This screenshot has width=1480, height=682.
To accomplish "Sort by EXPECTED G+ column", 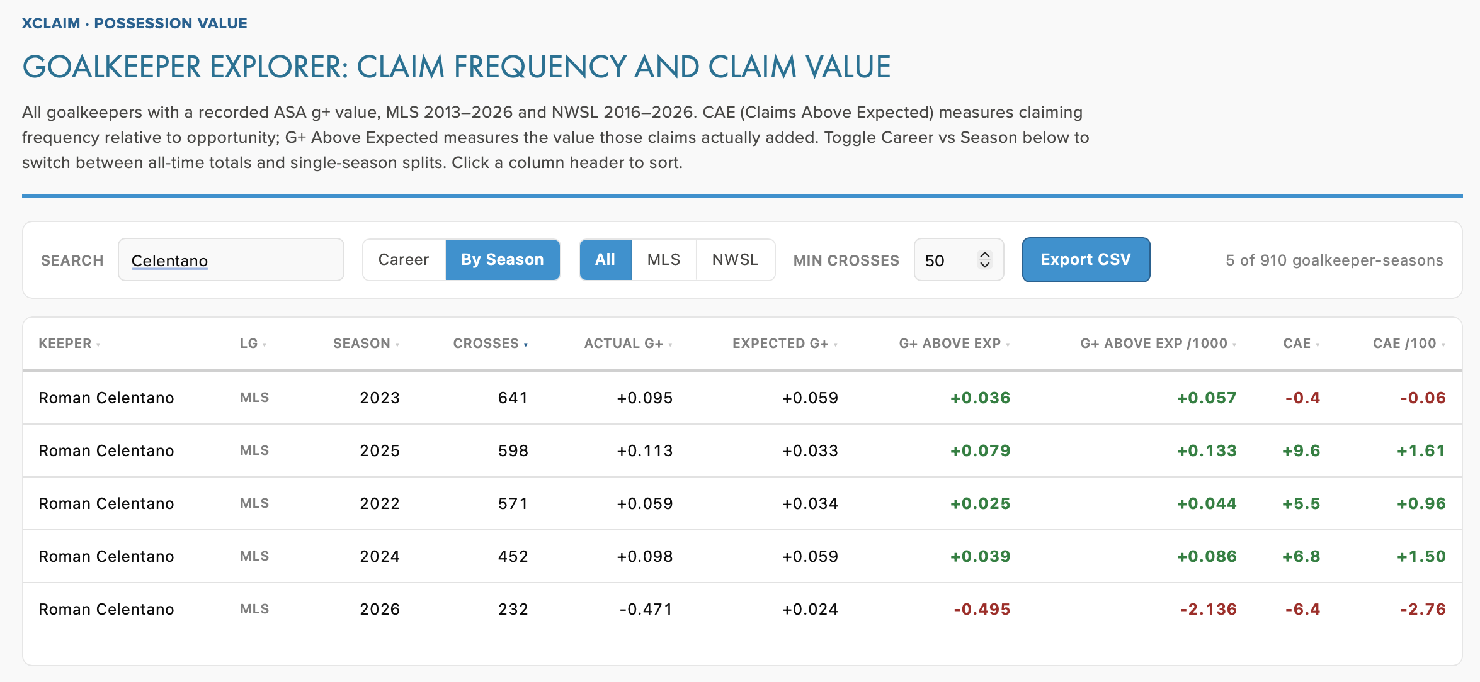I will click(x=785, y=344).
